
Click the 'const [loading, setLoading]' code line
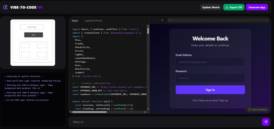104,109
